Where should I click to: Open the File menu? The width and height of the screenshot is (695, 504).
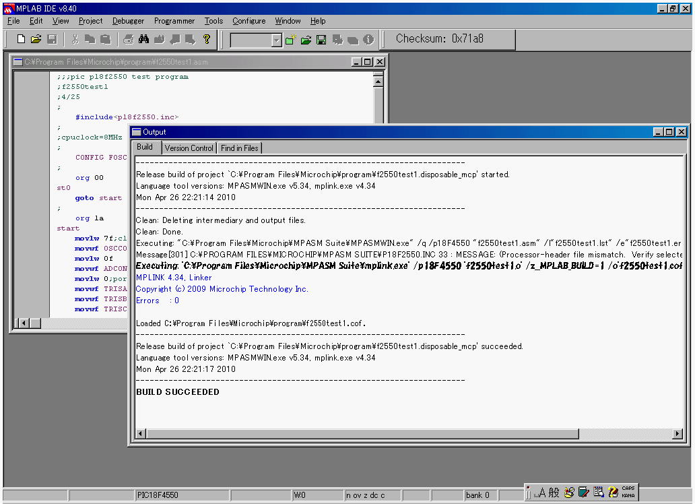click(x=13, y=21)
